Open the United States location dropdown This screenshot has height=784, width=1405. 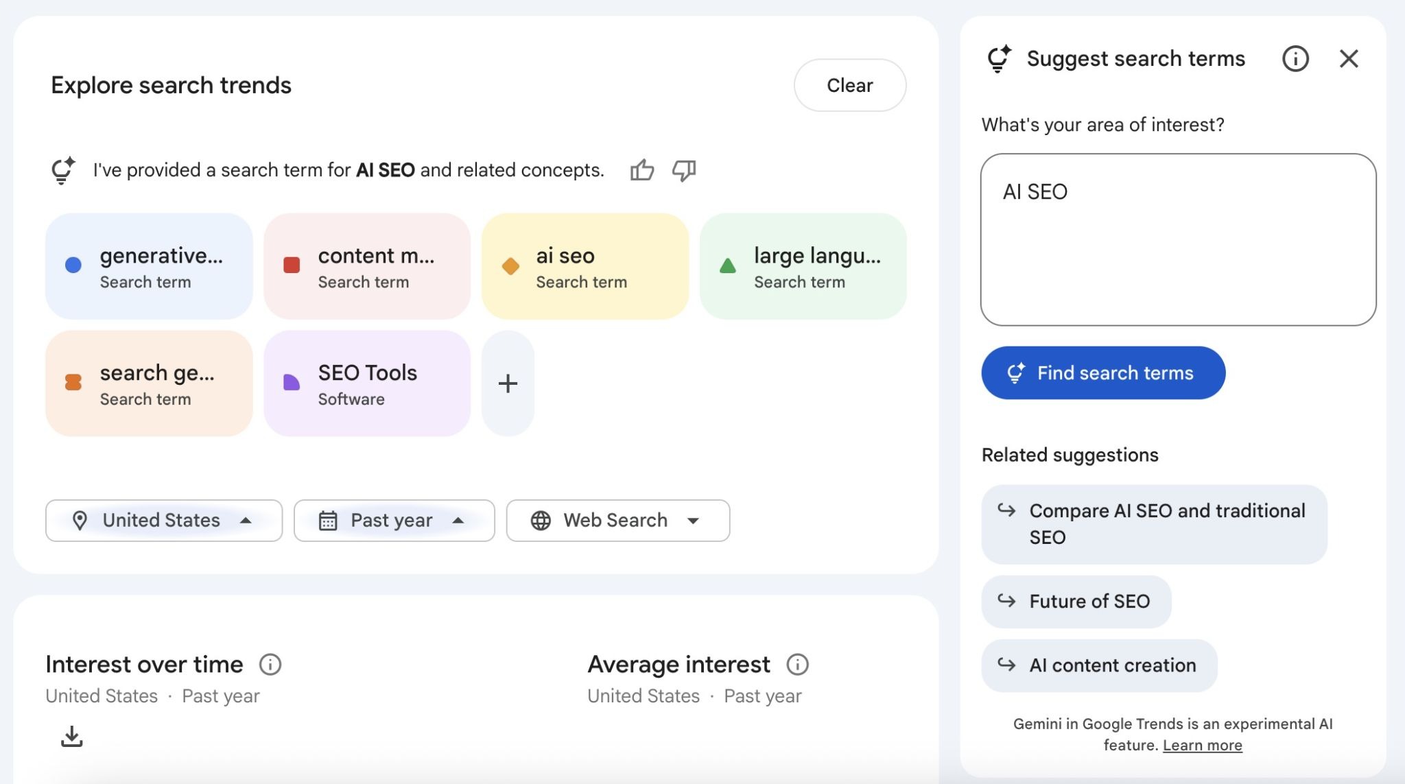tap(163, 520)
